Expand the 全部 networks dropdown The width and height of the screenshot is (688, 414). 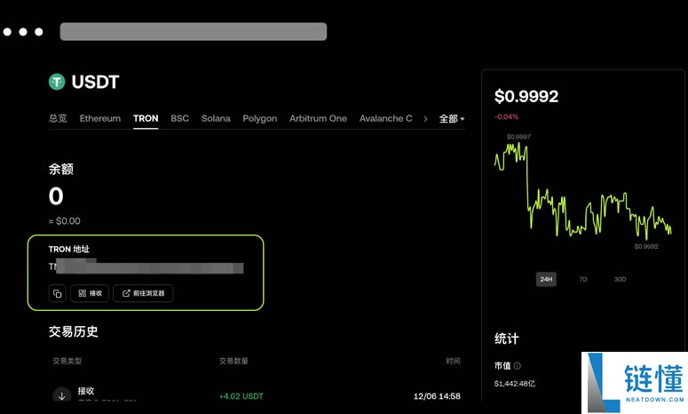[452, 118]
